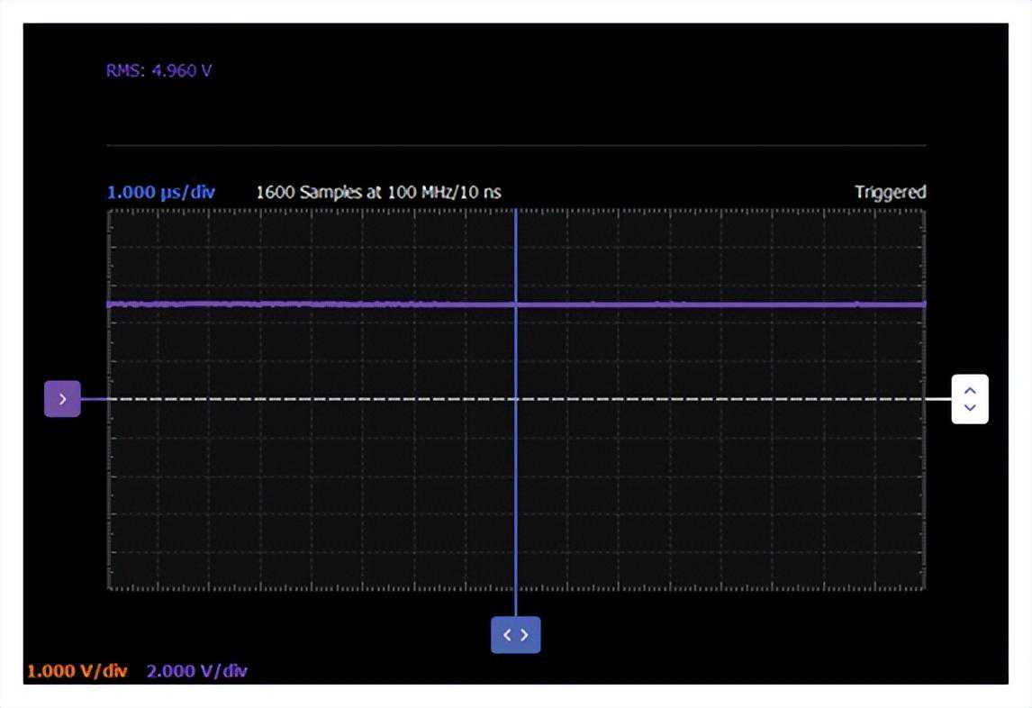
Task: Open the purple 2.000 V/div channel scale
Action: point(196,671)
